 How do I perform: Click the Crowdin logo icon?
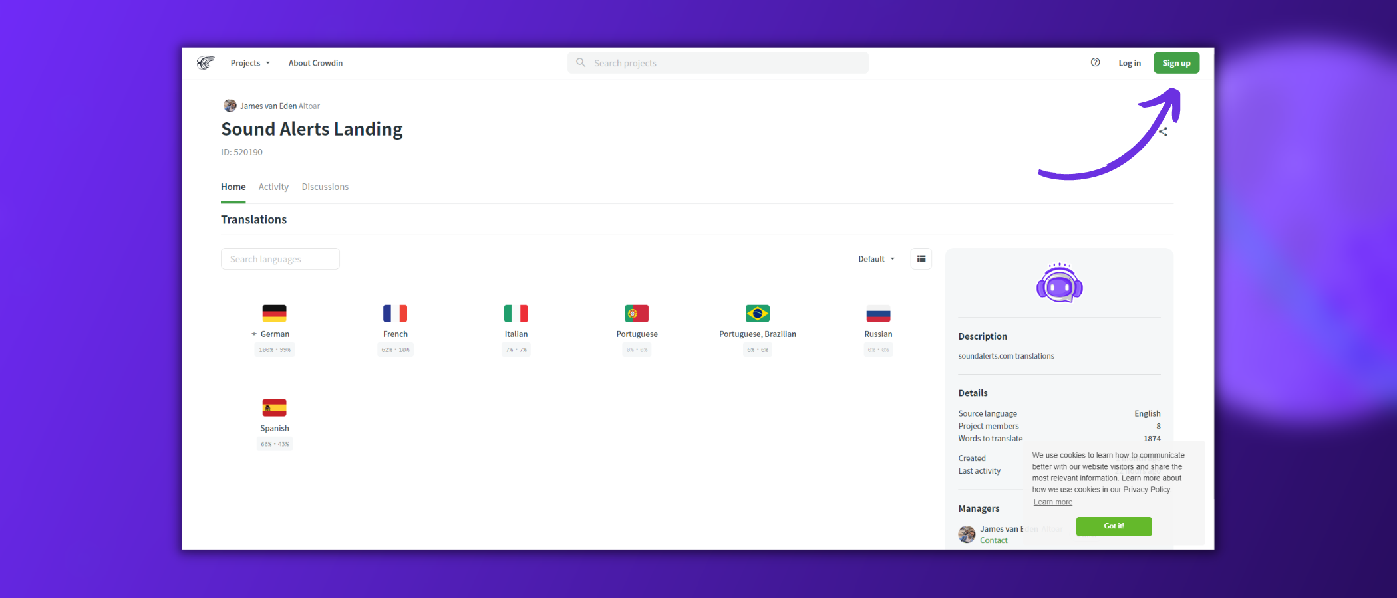pyautogui.click(x=206, y=63)
